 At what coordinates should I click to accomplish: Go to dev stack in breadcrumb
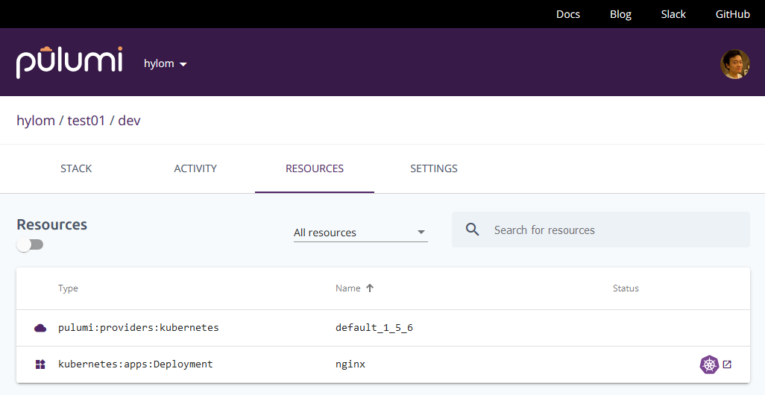(x=129, y=121)
